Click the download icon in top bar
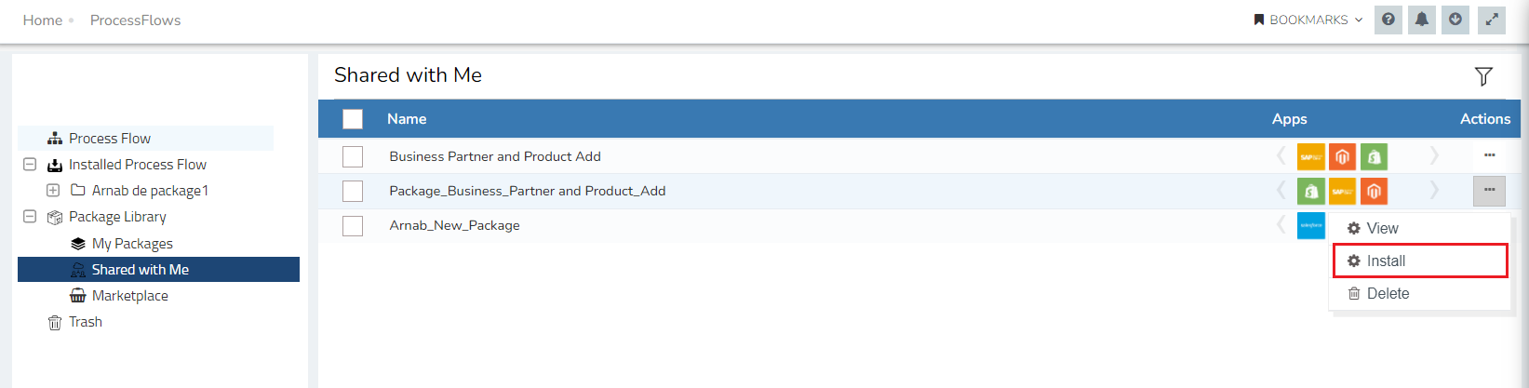The height and width of the screenshot is (388, 1529). (x=1455, y=20)
